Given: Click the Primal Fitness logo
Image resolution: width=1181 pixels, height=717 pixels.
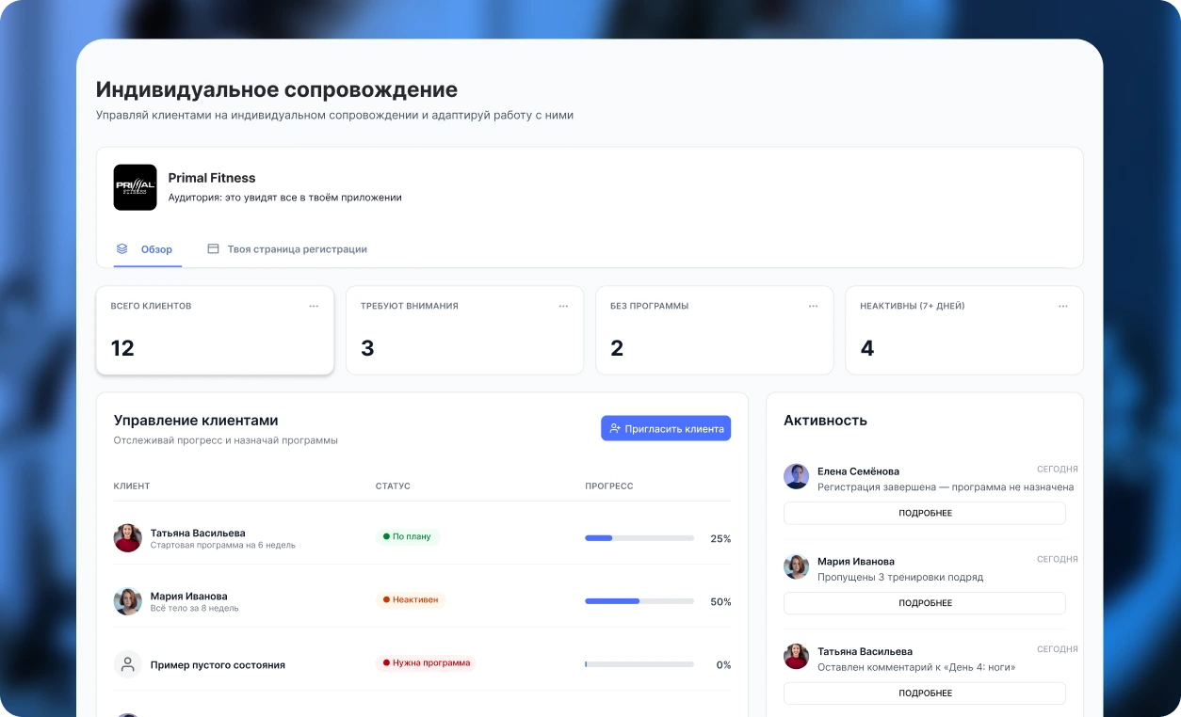Looking at the screenshot, I should click(135, 187).
